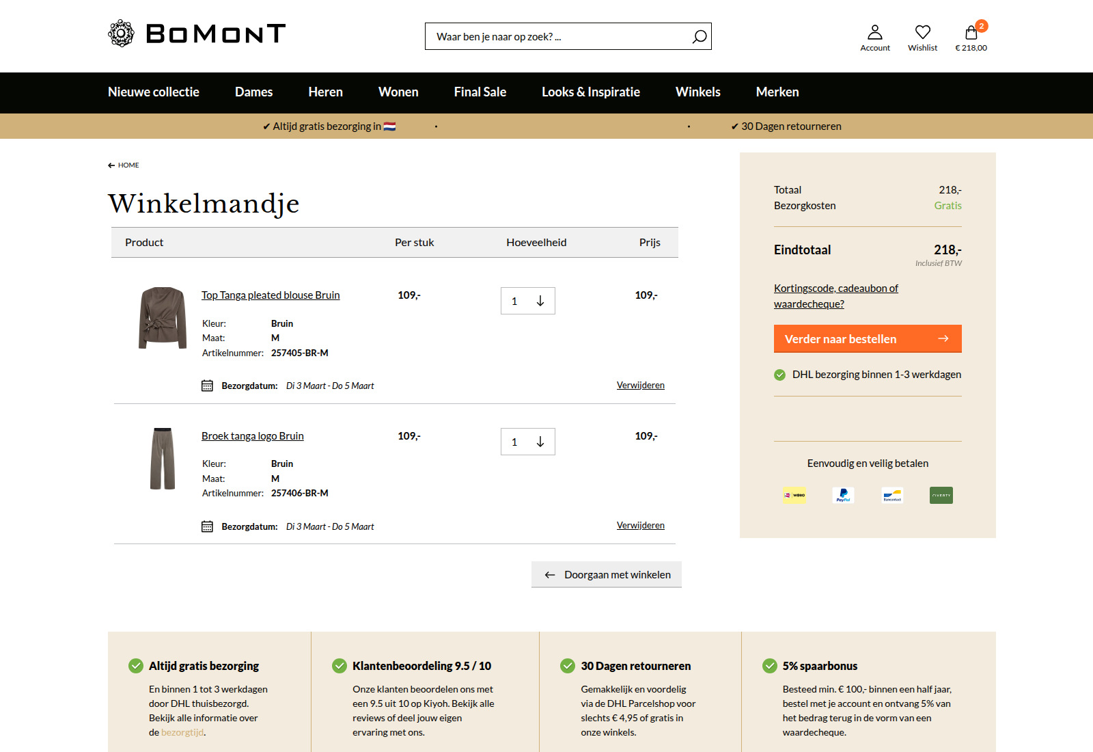Open the Dames menu
Image resolution: width=1093 pixels, height=752 pixels.
253,92
